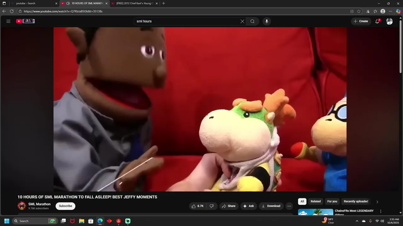Show more filter chips with the right arrow
The height and width of the screenshot is (226, 403).
click(377, 202)
